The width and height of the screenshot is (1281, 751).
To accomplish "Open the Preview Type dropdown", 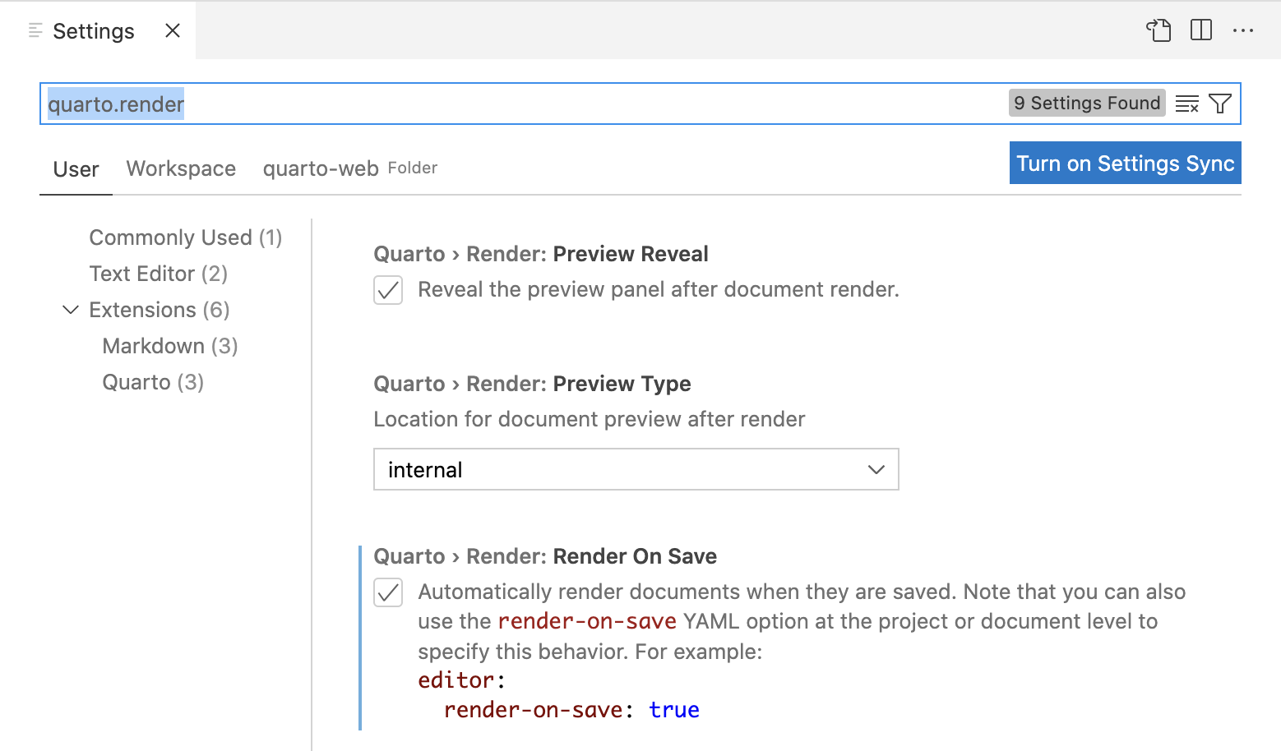I will click(636, 470).
